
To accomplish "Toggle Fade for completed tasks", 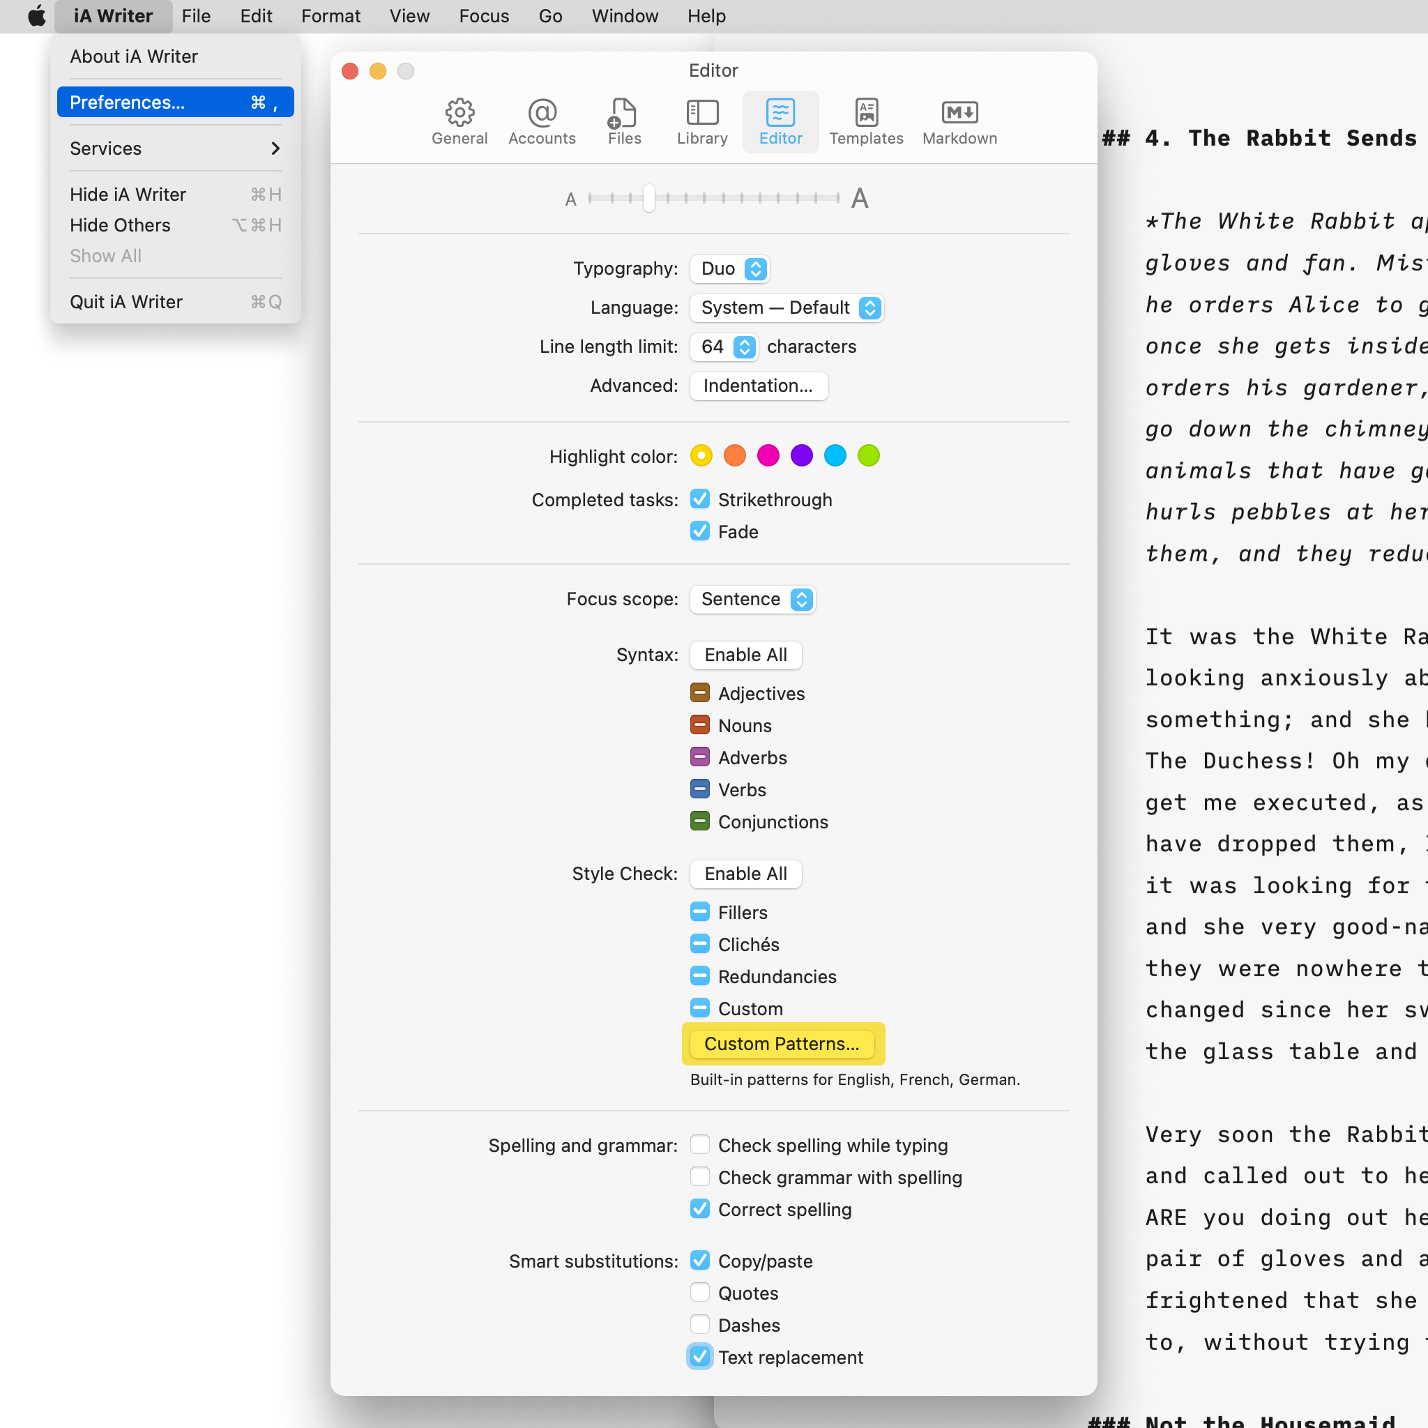I will click(x=700, y=531).
